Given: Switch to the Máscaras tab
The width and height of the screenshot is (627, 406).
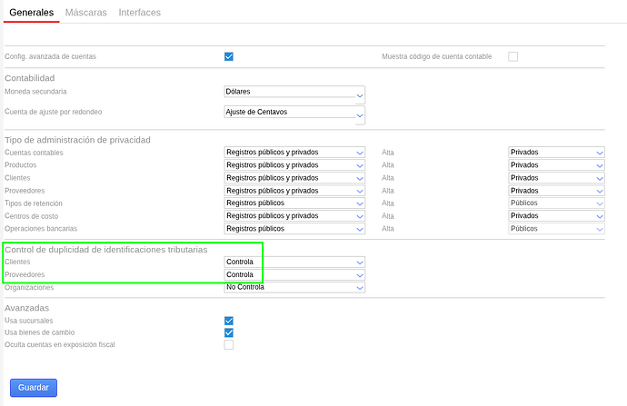Looking at the screenshot, I should click(x=85, y=13).
